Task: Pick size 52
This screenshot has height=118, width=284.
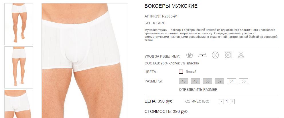Action: click(x=220, y=81)
